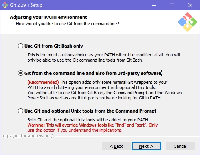
Task: Click the Git Bash only description paragraph
Action: [x=103, y=57]
